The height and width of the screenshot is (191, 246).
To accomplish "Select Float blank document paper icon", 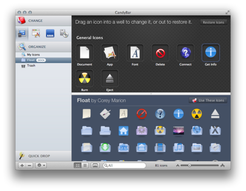I will 87,114.
